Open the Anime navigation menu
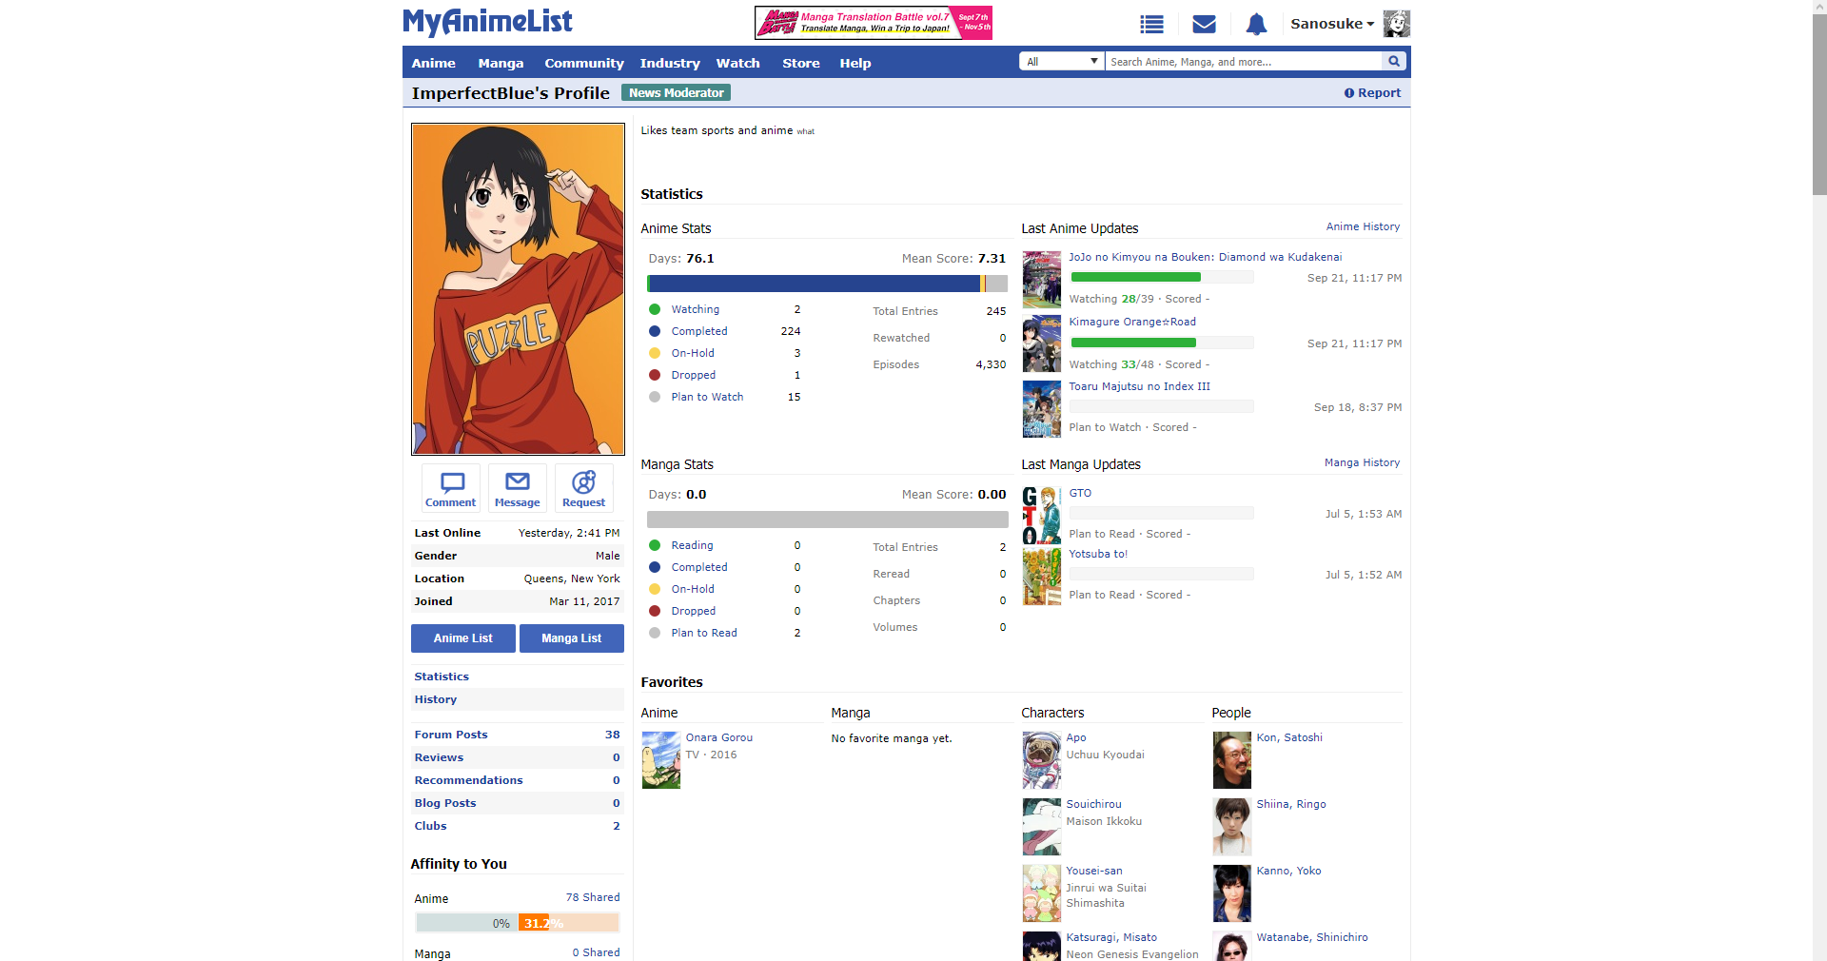This screenshot has width=1827, height=961. coord(433,63)
